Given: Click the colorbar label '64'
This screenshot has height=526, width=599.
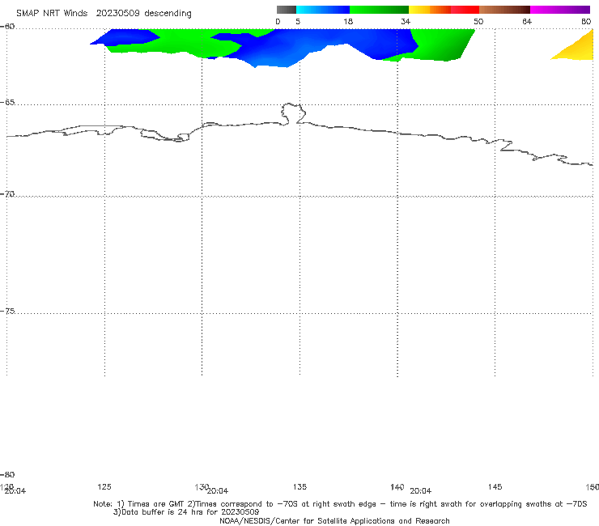Looking at the screenshot, I should point(527,21).
